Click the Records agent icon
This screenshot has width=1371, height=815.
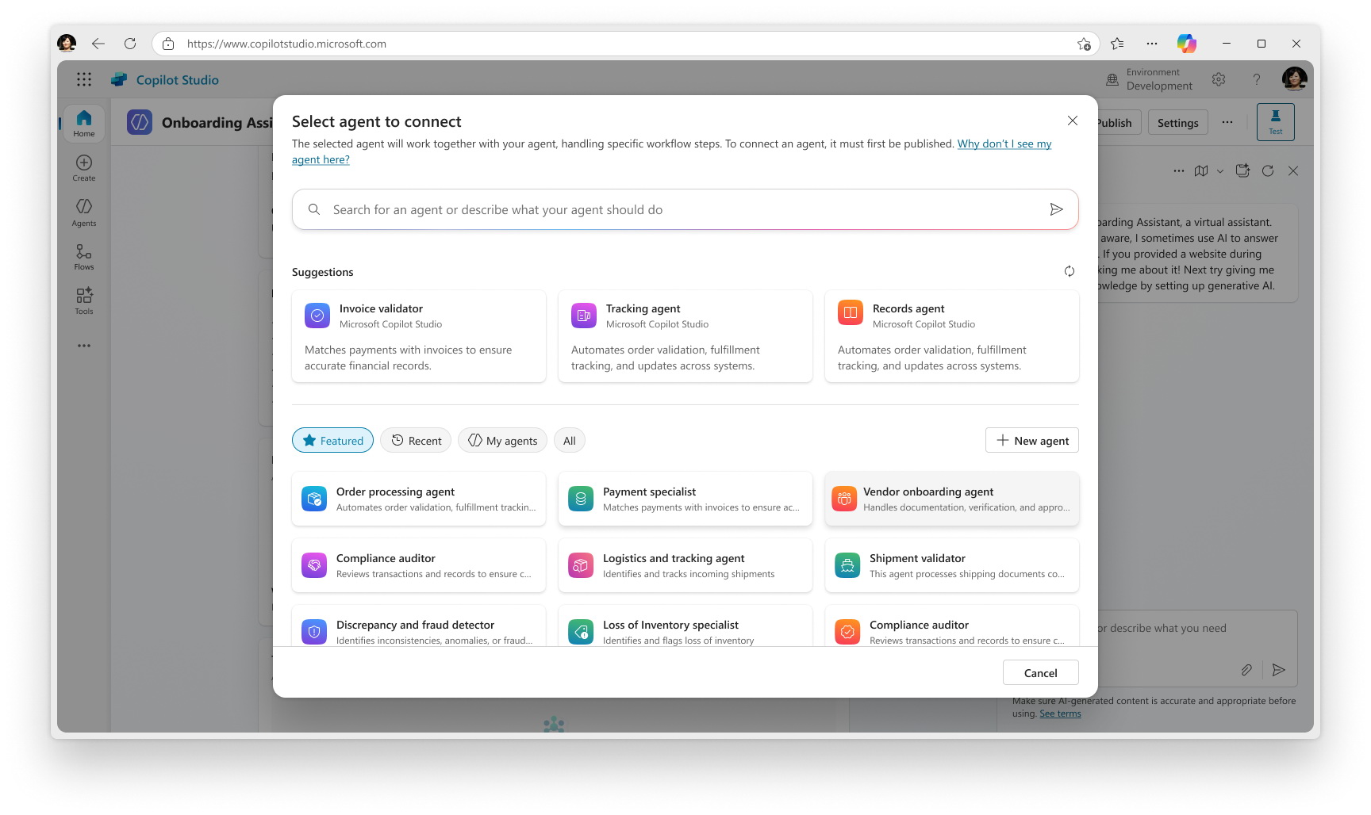click(x=851, y=313)
